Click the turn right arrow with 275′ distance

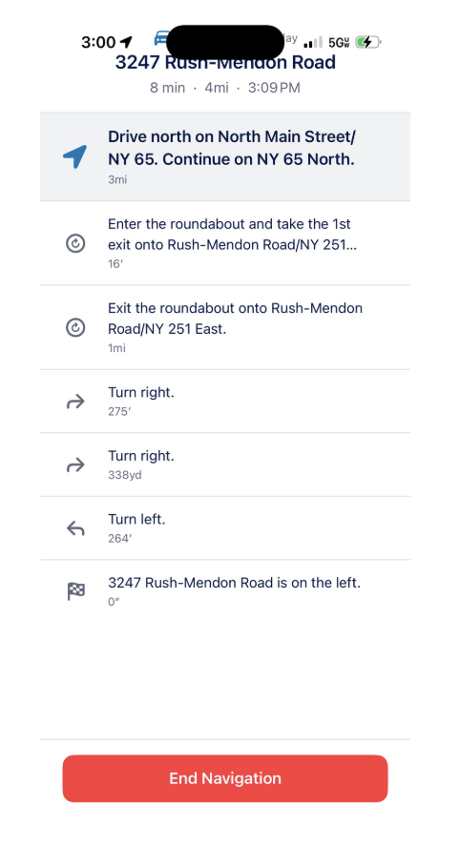click(x=75, y=402)
